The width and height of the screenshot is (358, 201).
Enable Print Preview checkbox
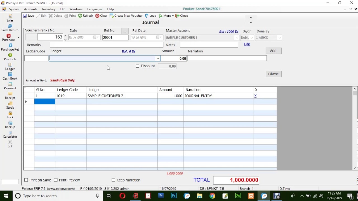[56, 180]
